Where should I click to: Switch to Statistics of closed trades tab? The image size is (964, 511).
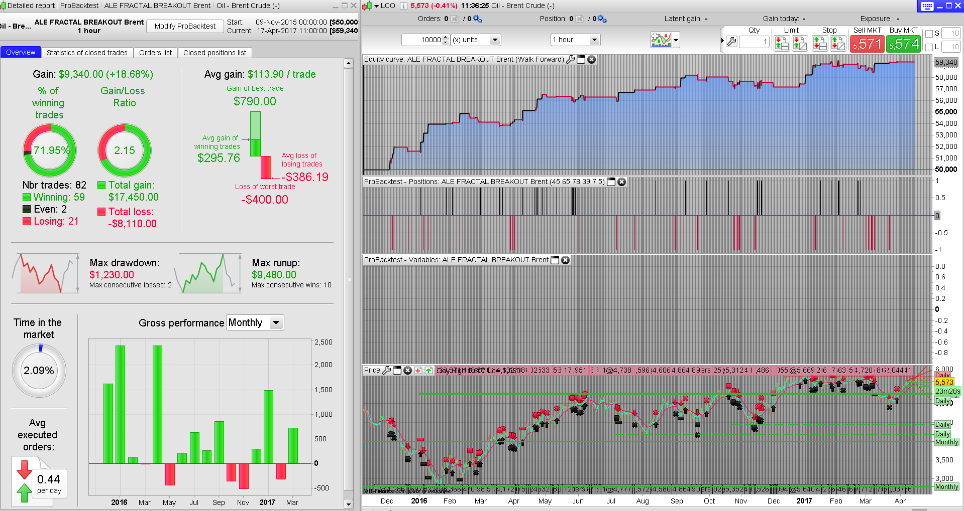pyautogui.click(x=87, y=53)
